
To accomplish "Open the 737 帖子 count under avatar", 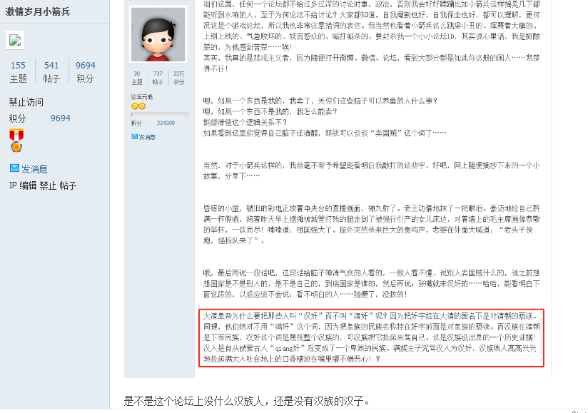I will click(158, 78).
